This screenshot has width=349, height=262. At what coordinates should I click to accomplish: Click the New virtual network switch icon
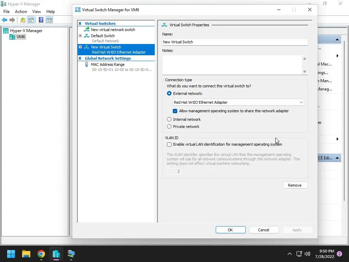point(86,30)
